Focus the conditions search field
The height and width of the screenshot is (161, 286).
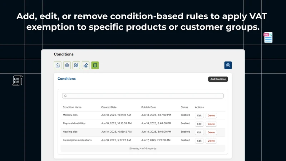(143, 96)
